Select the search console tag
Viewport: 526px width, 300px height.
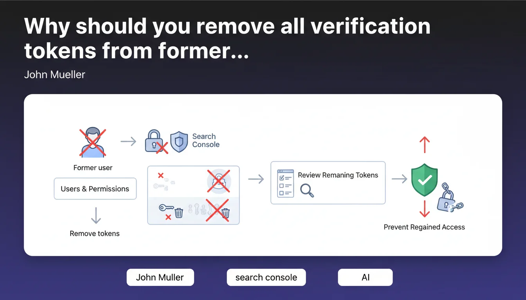266,277
